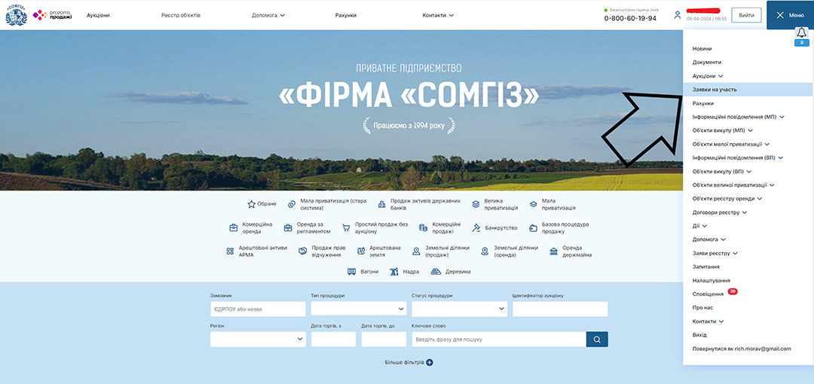This screenshot has height=384, width=814.
Task: Select Простий продаж без аукціону cart icon
Action: 346,228
